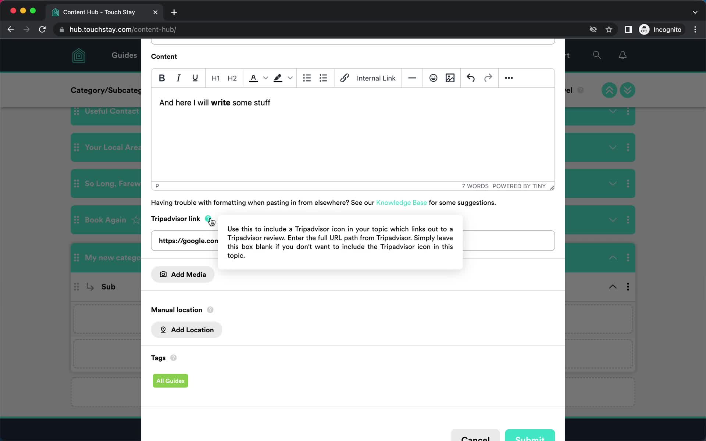Select the Tags info tooltip icon
706x441 pixels.
coord(173,357)
